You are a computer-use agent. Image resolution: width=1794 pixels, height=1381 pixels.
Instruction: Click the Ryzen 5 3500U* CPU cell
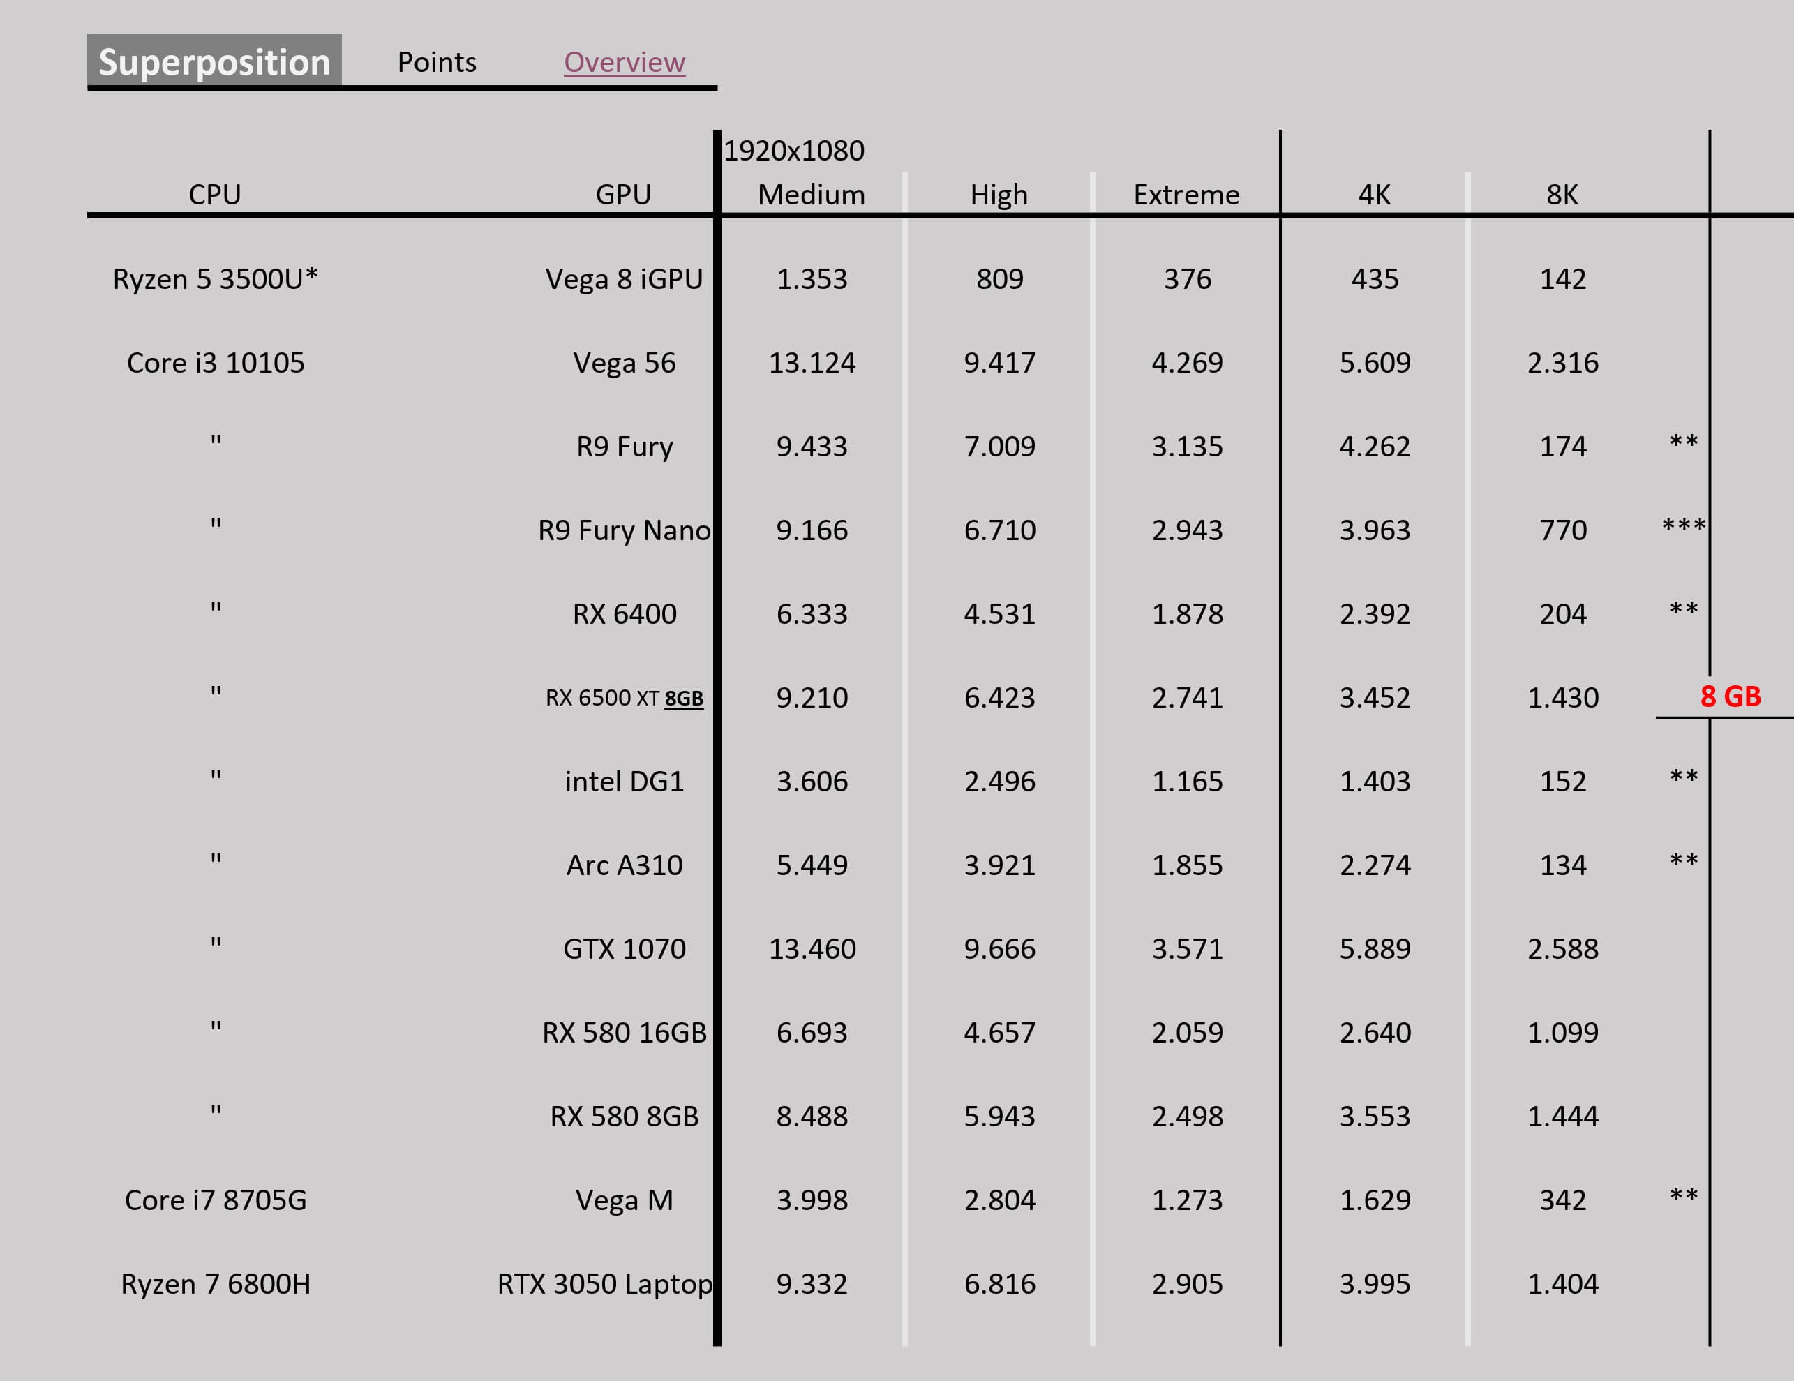215,279
